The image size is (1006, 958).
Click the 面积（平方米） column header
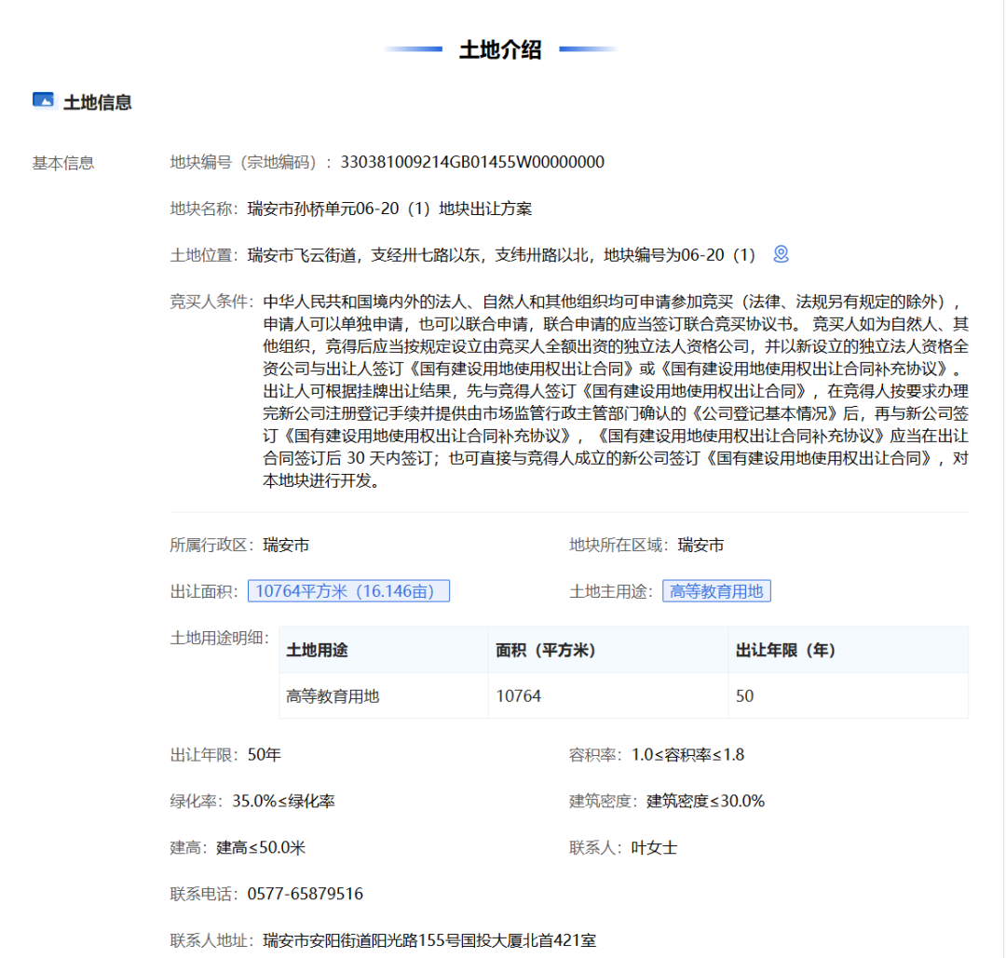546,650
